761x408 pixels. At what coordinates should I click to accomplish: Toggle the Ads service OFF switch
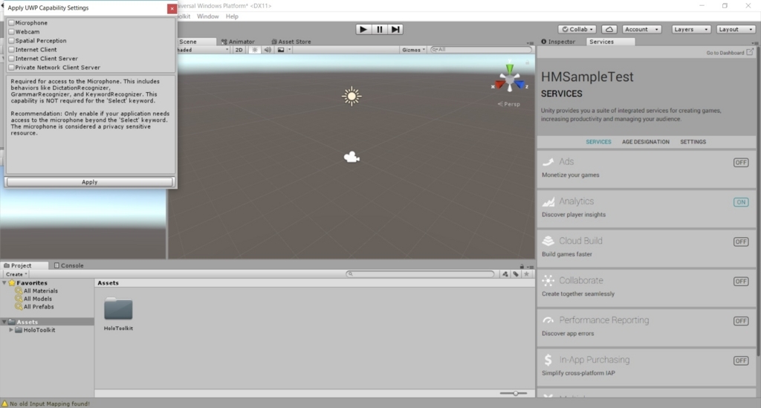pyautogui.click(x=741, y=163)
